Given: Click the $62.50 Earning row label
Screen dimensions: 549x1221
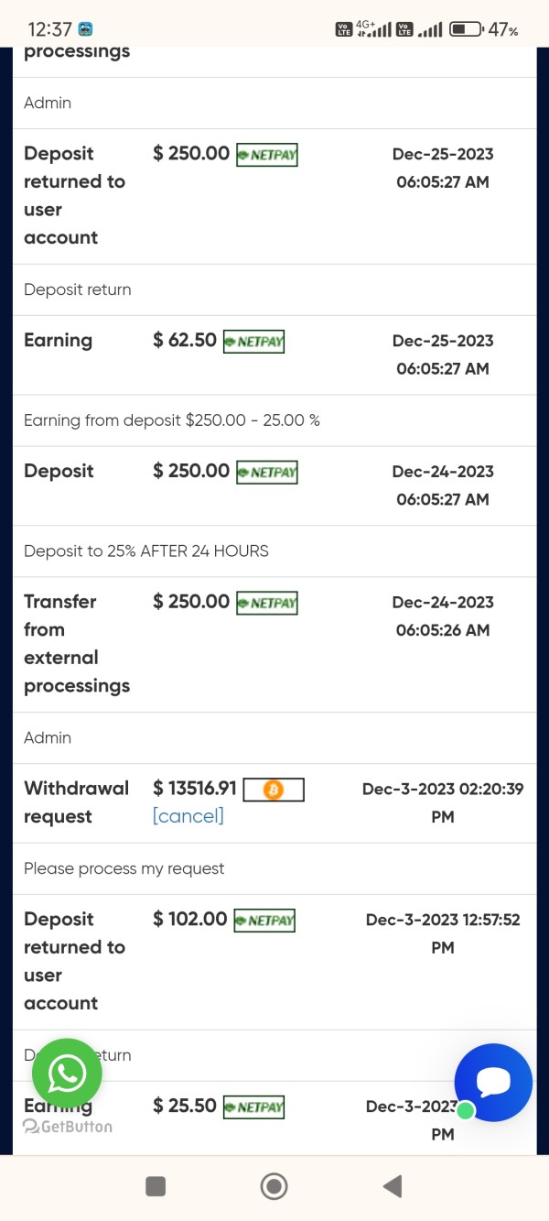Looking at the screenshot, I should [x=58, y=341].
